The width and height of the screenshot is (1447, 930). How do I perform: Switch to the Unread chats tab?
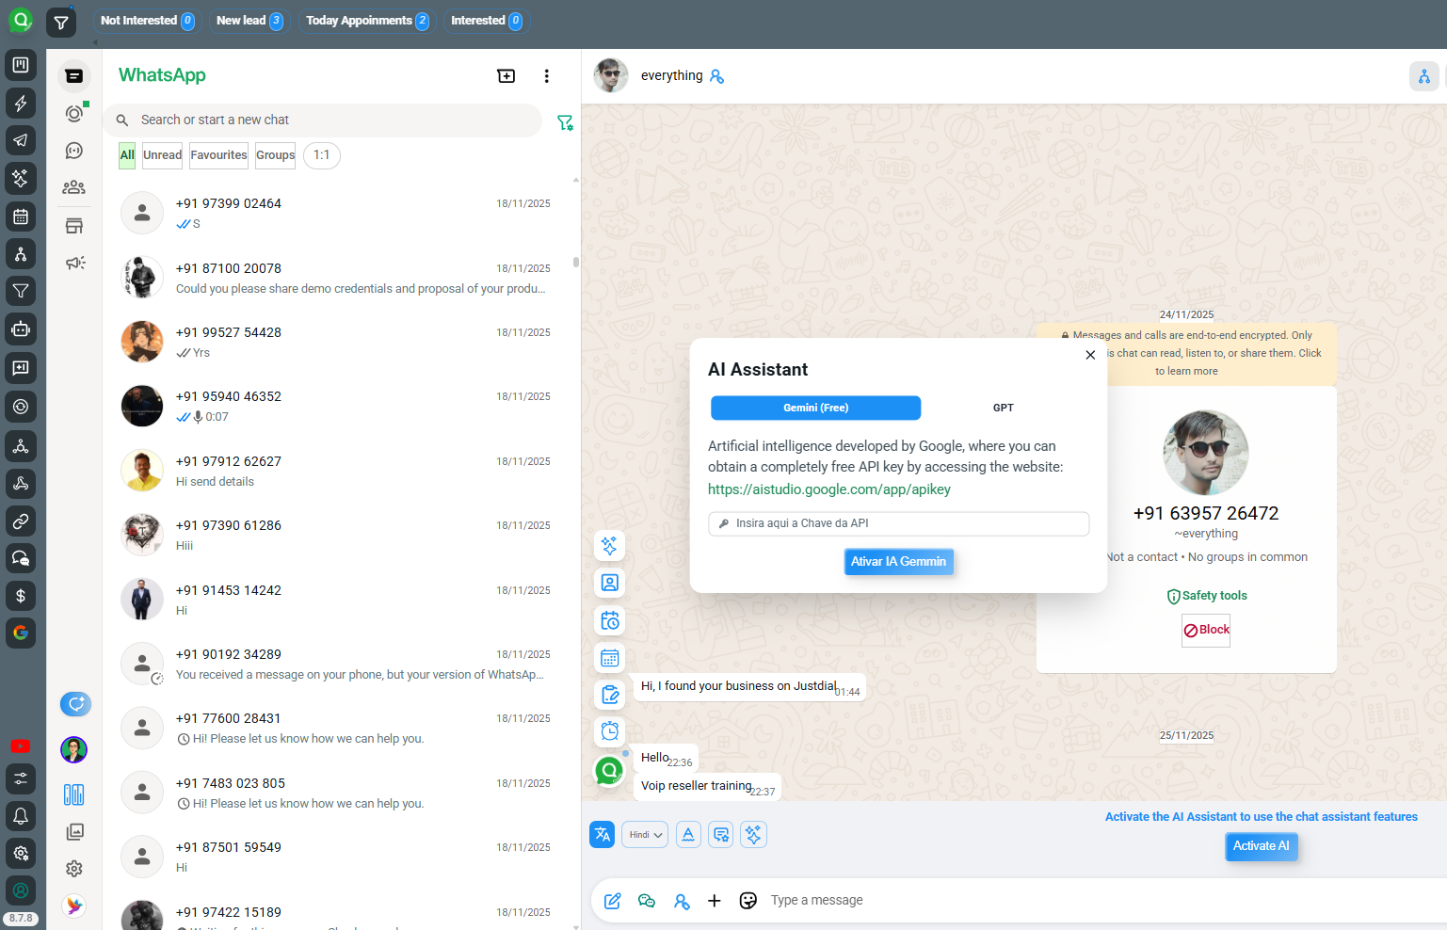[x=162, y=155]
